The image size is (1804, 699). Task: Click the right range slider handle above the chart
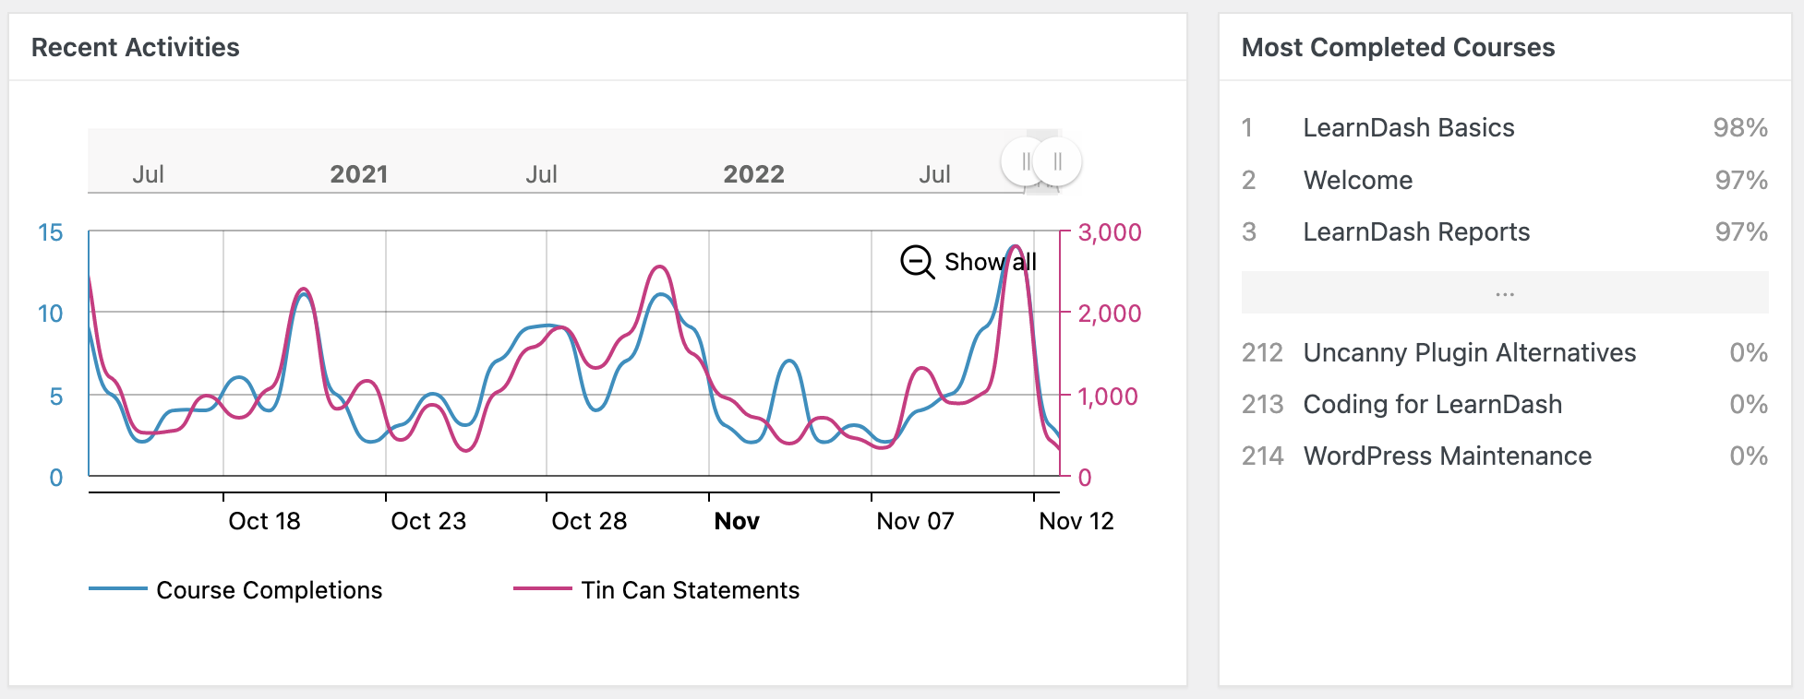1058,161
